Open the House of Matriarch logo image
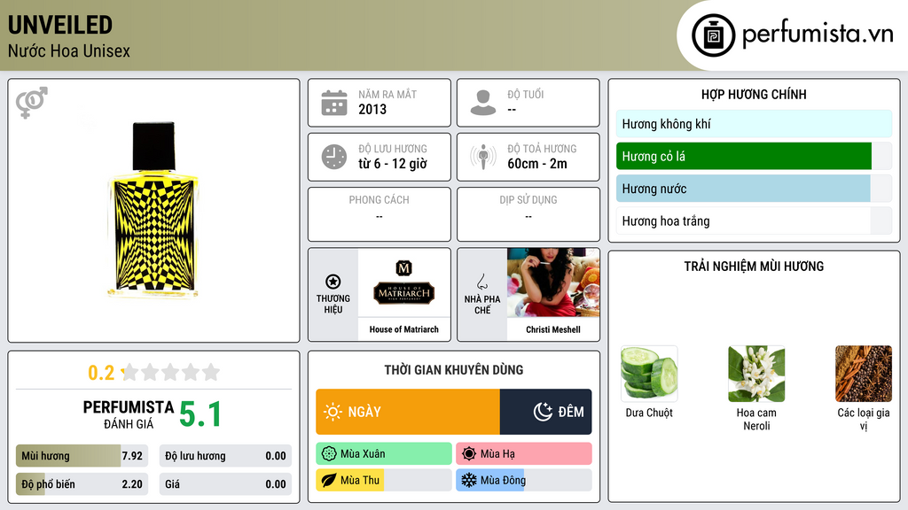The image size is (908, 510). coord(404,282)
